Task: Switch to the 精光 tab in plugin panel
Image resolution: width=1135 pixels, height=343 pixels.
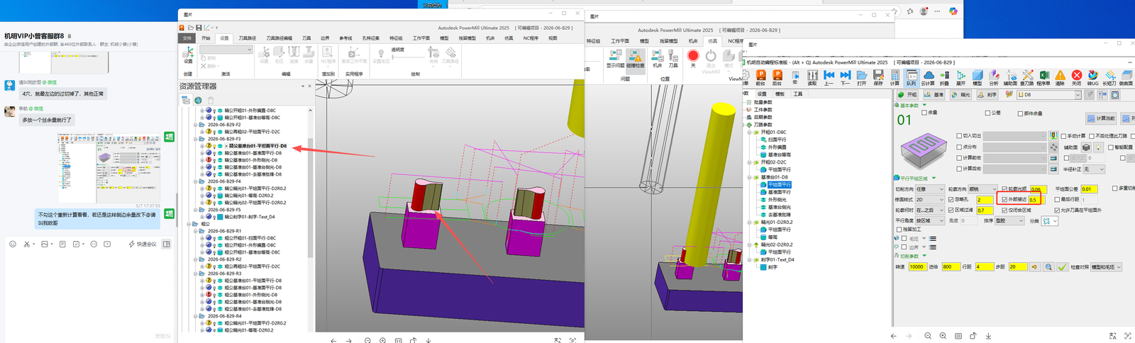Action: [960, 95]
